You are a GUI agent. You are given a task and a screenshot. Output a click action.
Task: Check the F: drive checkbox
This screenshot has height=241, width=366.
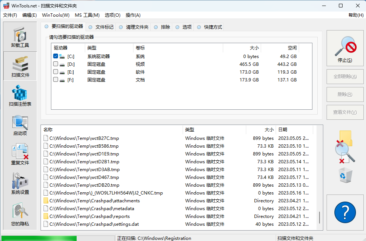pos(55,80)
